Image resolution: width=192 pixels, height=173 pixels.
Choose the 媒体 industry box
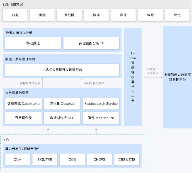pyautogui.click(x=96, y=15)
